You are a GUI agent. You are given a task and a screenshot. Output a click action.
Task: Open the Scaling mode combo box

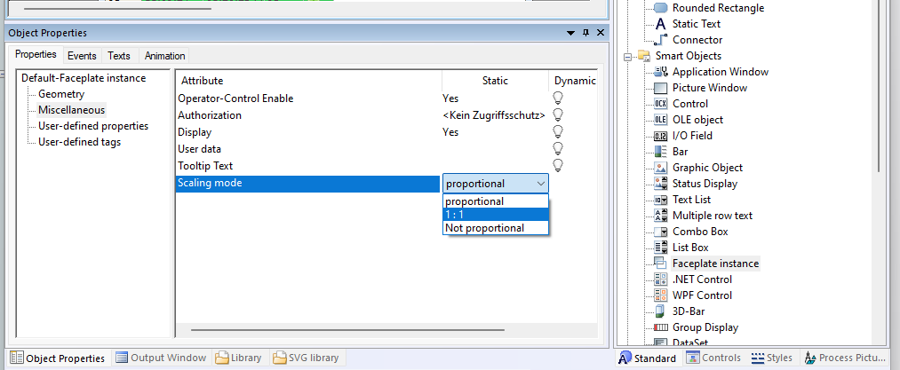click(x=496, y=184)
